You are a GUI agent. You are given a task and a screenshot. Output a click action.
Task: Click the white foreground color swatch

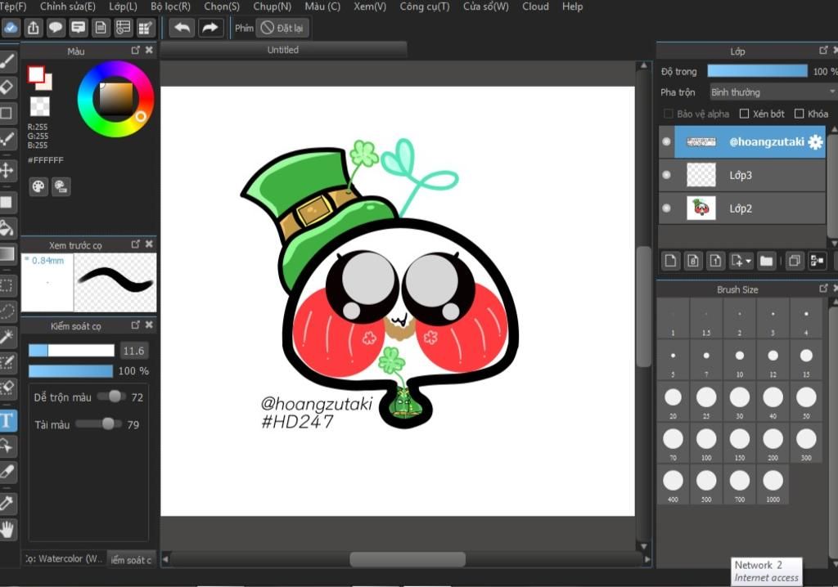point(36,74)
